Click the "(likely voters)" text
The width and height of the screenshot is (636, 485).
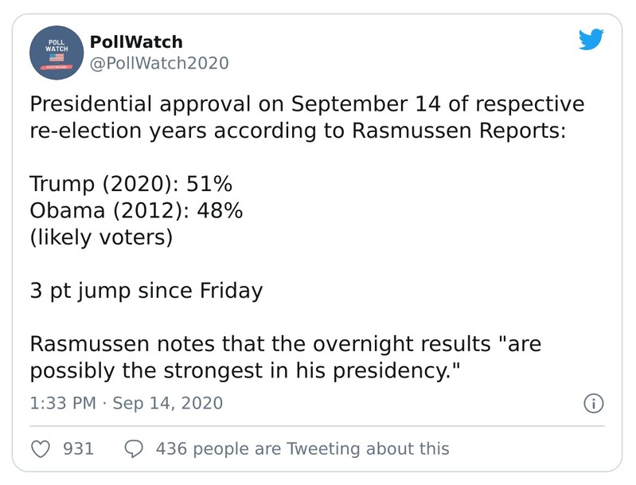click(x=101, y=237)
